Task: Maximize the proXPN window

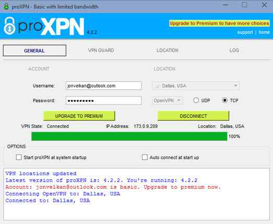Action: (244, 5)
